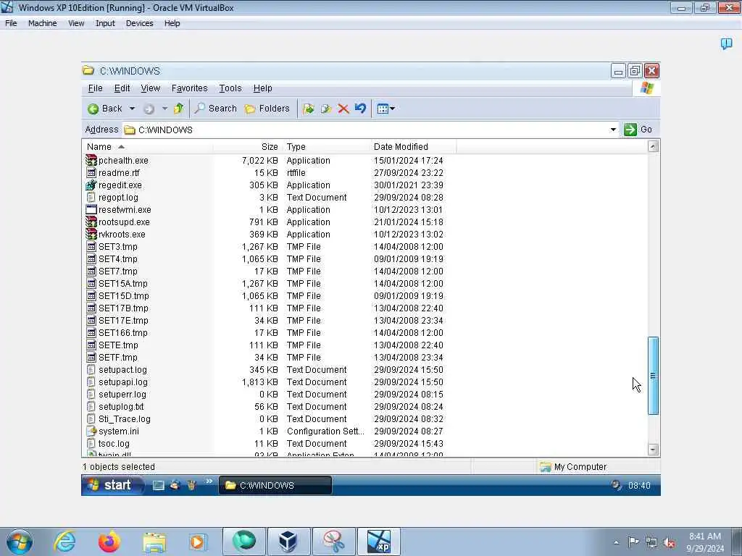Select the pchealth.exe file icon
The width and height of the screenshot is (742, 556).
[91, 160]
